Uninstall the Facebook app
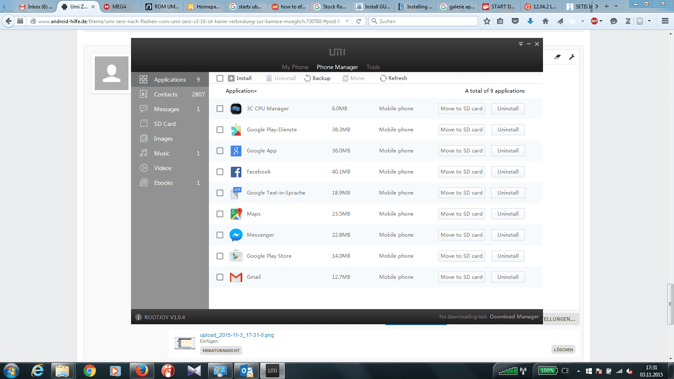The image size is (674, 379). pyautogui.click(x=508, y=172)
